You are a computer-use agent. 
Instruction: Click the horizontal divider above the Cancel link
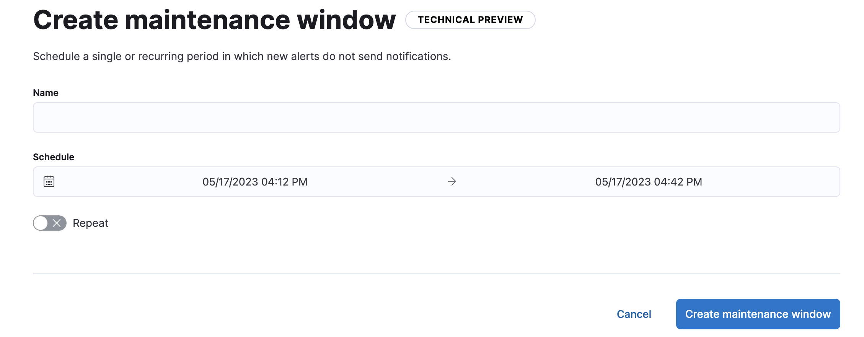[436, 274]
